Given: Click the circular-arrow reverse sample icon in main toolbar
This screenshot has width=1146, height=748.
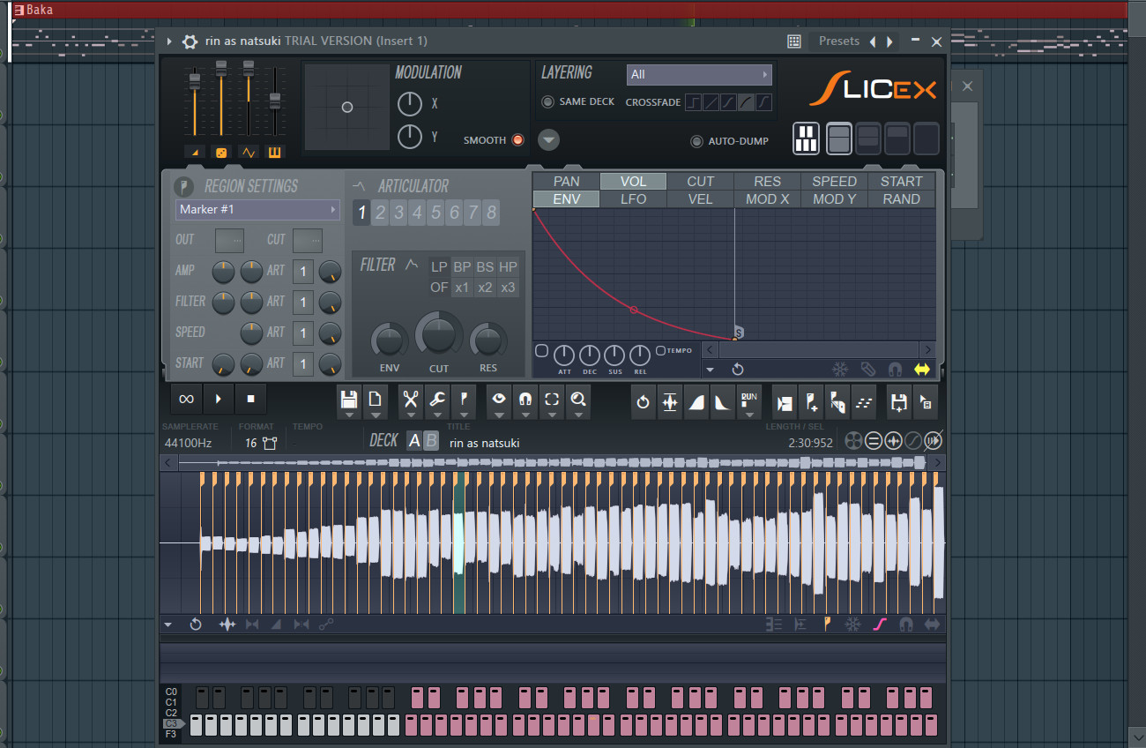Looking at the screenshot, I should click(x=644, y=402).
